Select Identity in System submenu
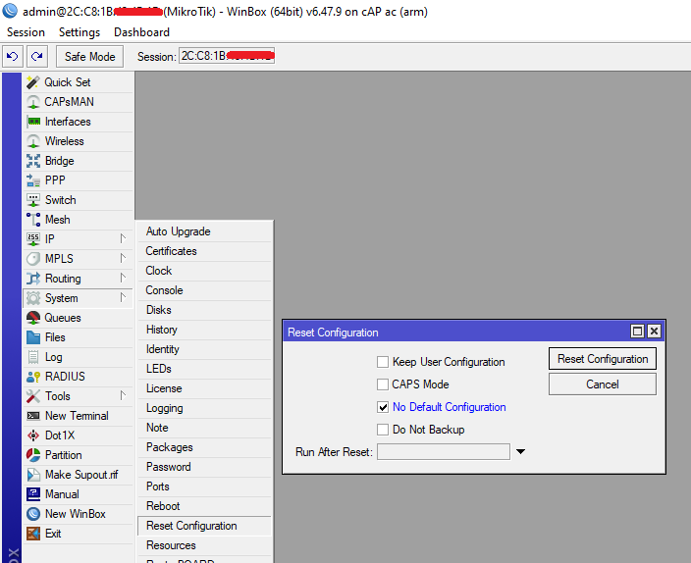This screenshot has width=691, height=563. (x=204, y=349)
